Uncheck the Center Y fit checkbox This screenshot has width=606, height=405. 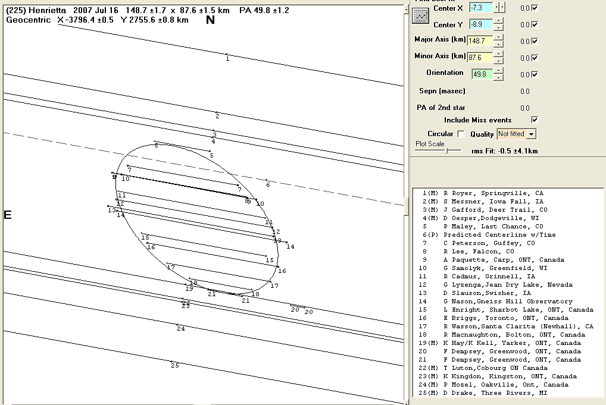point(535,24)
